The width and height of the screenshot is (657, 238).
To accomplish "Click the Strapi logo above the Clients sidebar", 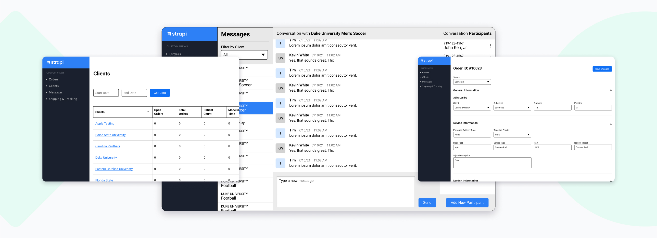I will tap(55, 62).
